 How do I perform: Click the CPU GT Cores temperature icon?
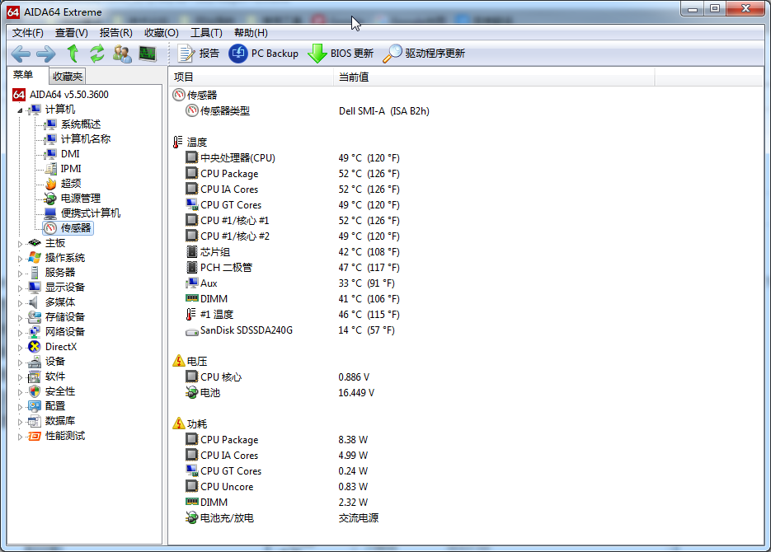coord(192,205)
